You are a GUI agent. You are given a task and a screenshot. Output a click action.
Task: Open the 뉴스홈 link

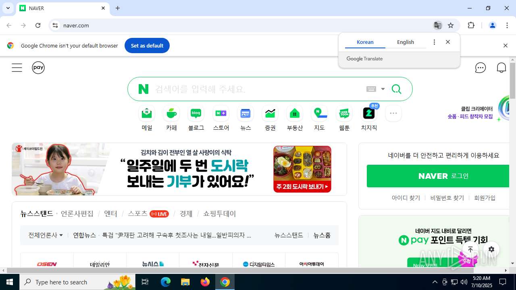pos(322,235)
